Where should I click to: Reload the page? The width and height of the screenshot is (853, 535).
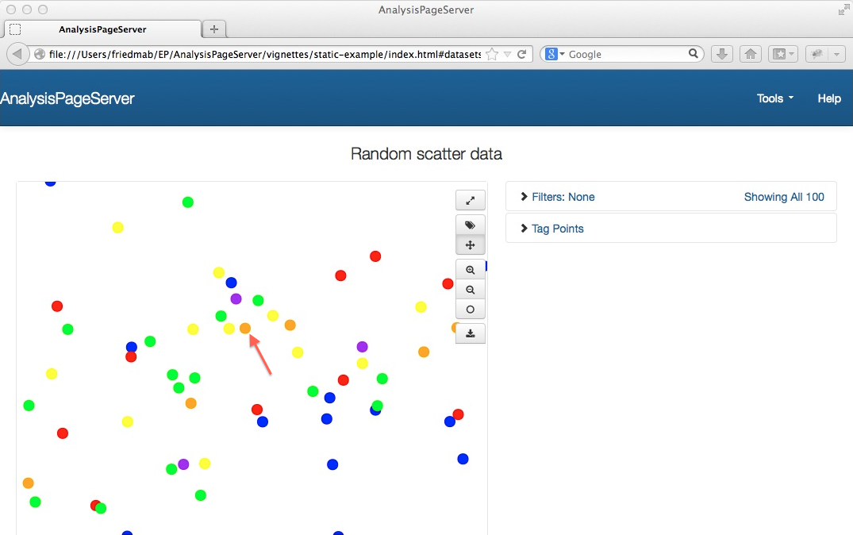[521, 54]
